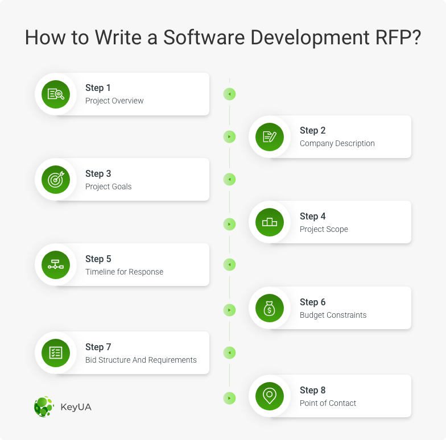Click the 'Budget Constraints' text

tap(333, 315)
